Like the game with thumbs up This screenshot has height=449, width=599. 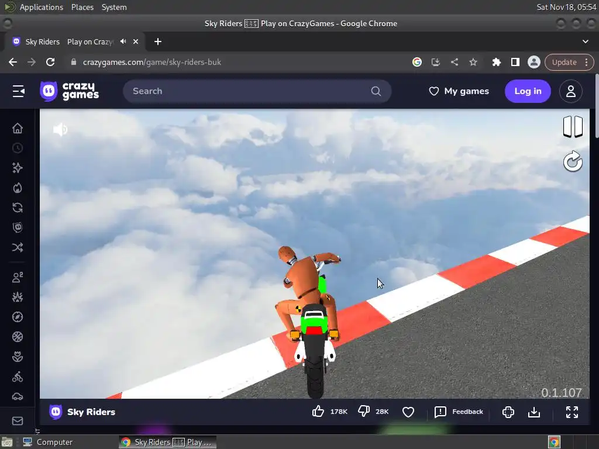(x=318, y=412)
